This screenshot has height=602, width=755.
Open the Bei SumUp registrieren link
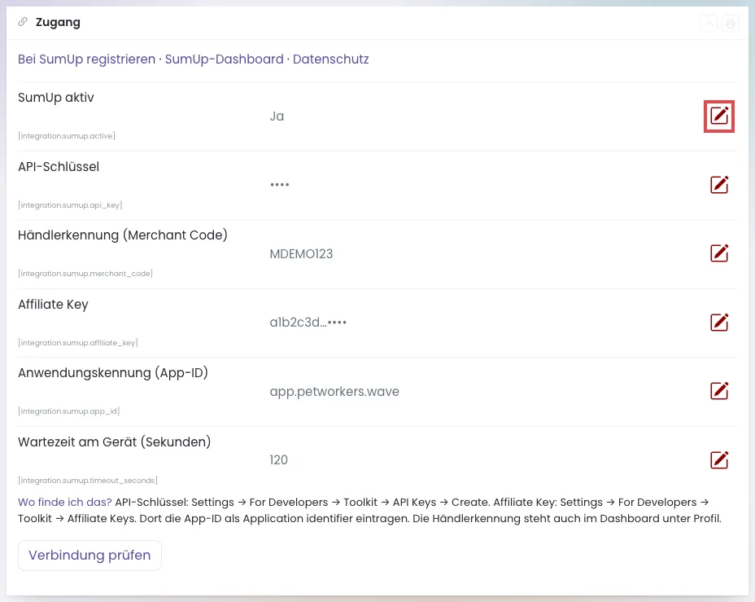(x=87, y=59)
